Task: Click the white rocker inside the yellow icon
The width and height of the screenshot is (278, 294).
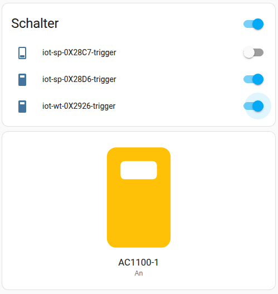Action: coord(139,170)
